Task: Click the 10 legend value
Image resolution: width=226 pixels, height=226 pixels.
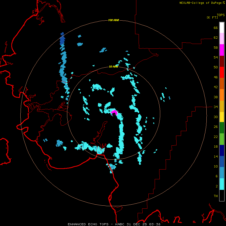Action: tap(216, 166)
